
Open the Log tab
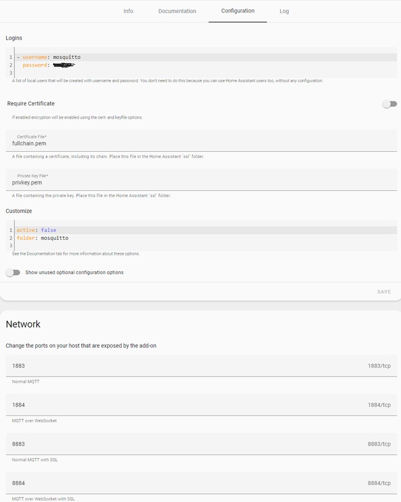pyautogui.click(x=284, y=11)
